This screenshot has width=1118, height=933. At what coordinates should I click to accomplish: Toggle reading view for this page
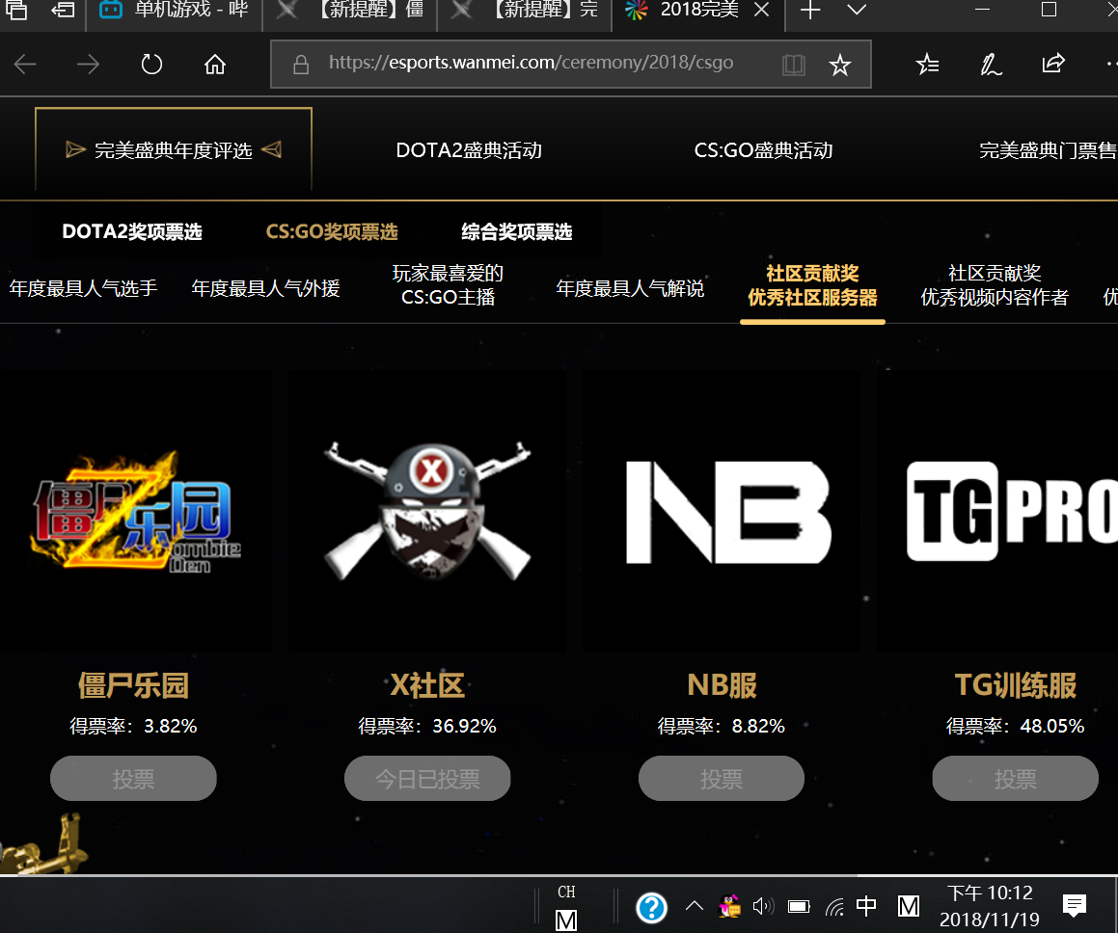(793, 64)
